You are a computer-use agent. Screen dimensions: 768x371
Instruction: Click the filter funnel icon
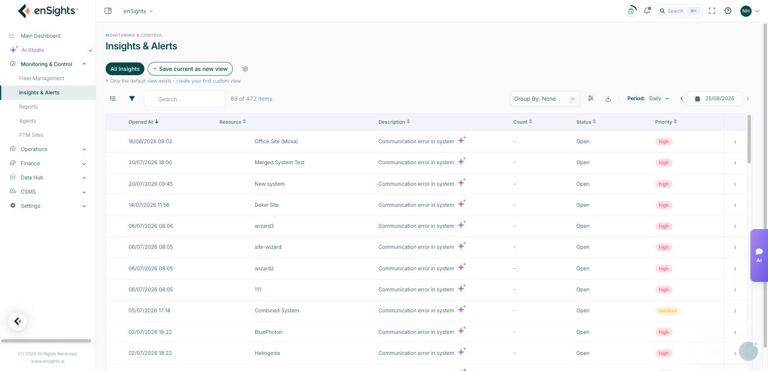pos(132,99)
